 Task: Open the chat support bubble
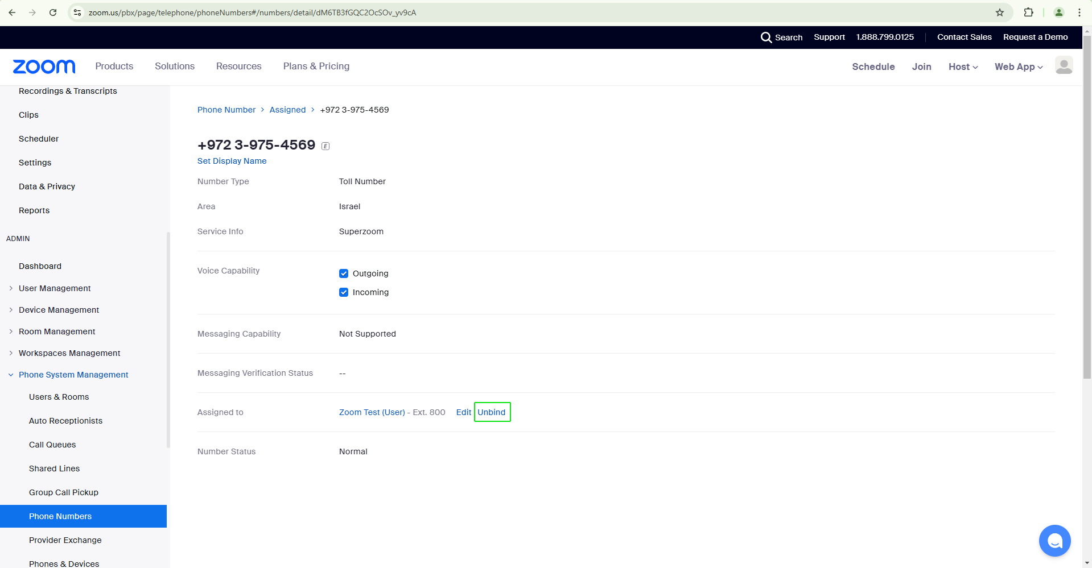[x=1054, y=541]
